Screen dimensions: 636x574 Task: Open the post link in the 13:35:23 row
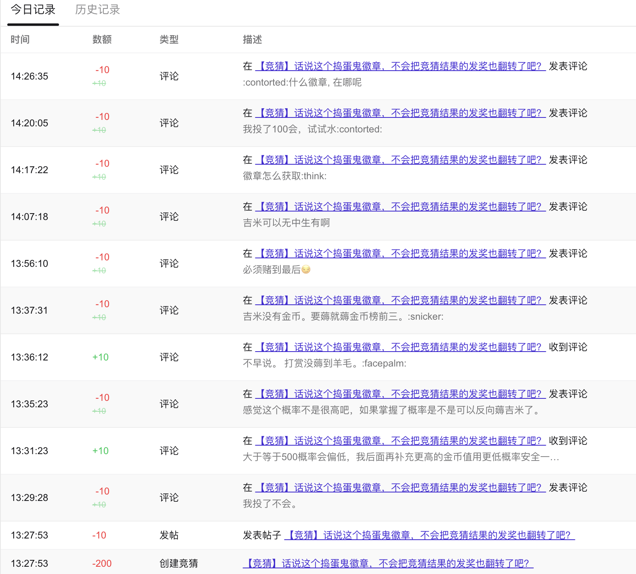click(x=400, y=394)
